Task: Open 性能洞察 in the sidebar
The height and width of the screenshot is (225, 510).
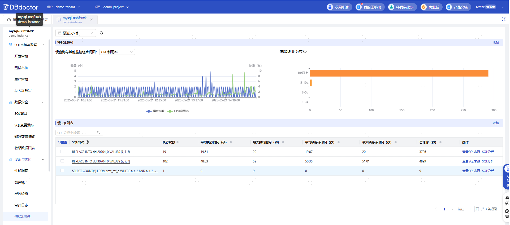Action: coord(21,171)
